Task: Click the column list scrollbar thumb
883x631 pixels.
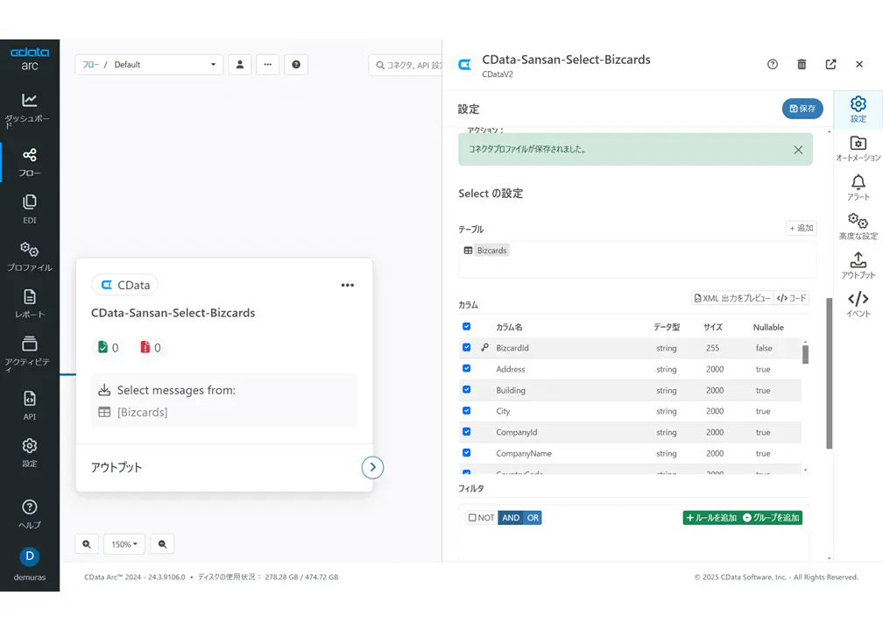Action: pyautogui.click(x=805, y=354)
